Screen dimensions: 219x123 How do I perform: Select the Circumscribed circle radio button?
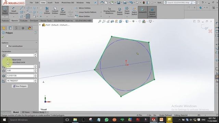tap(8, 62)
